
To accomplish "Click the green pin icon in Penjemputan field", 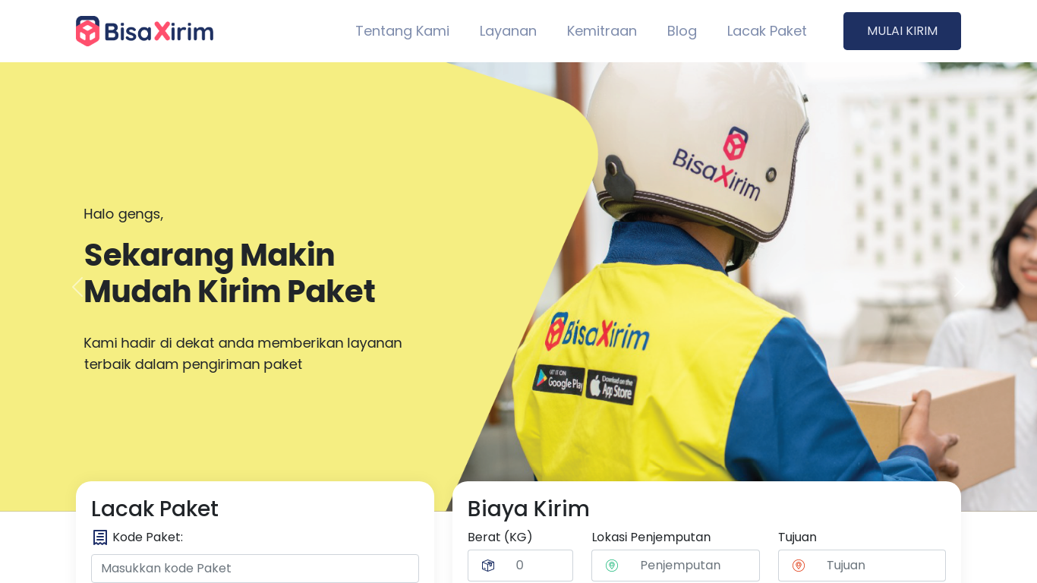I will 612,566.
